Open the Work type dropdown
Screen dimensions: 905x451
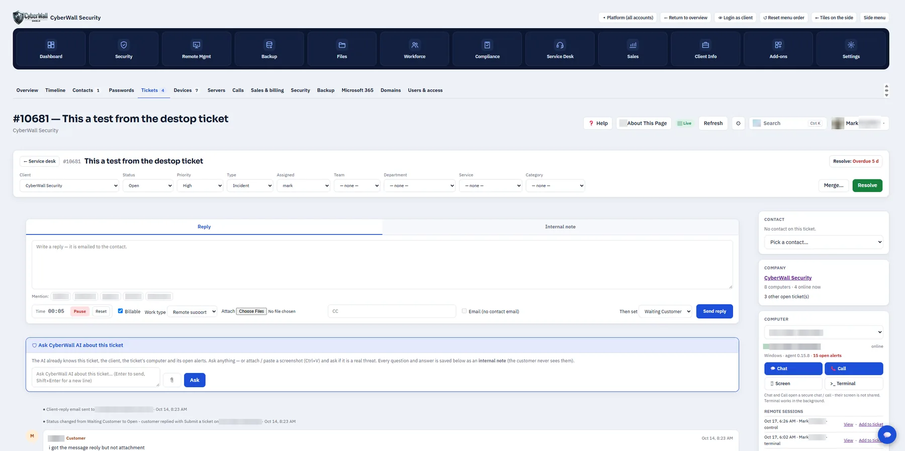192,312
